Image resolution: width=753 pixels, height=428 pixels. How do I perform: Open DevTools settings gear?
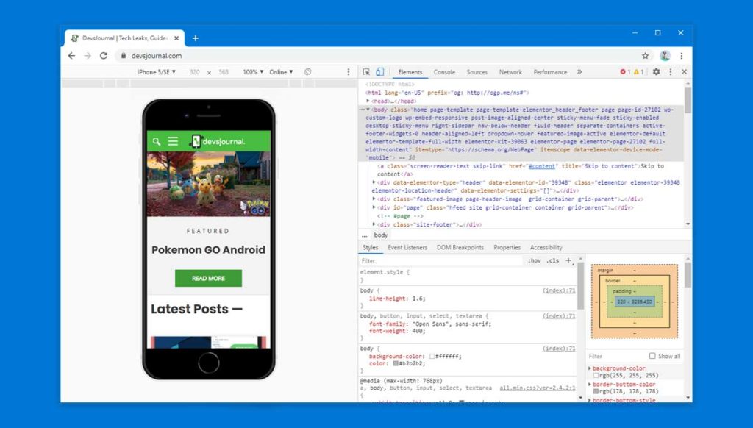[657, 71]
